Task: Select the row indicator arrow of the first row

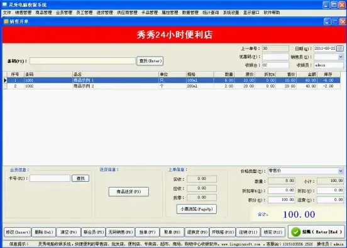Action: click(x=5, y=80)
